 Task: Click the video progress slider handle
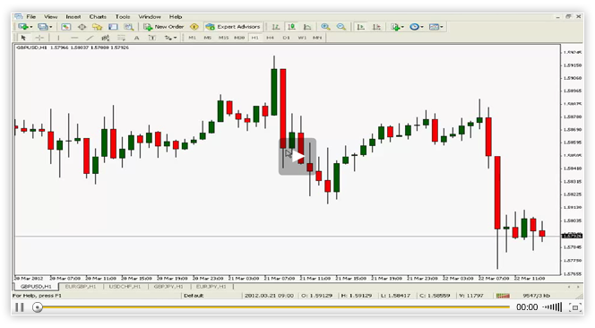(38, 307)
